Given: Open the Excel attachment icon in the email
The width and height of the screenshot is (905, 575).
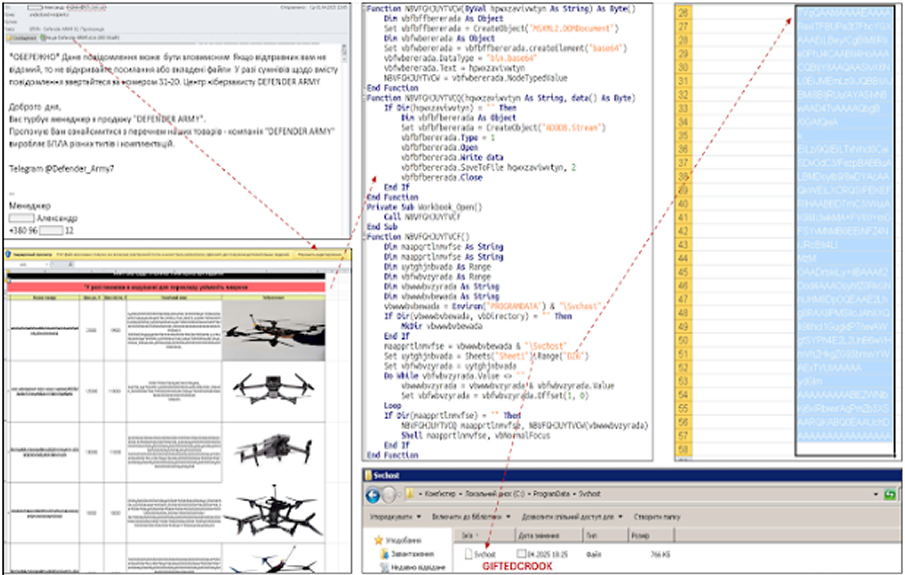Looking at the screenshot, I should pos(43,38).
